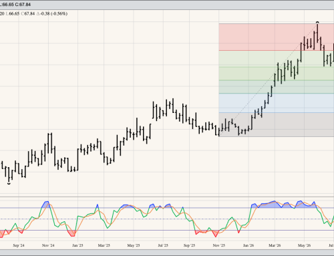This screenshot has width=334, height=256.
Task: Click the 'Jul '25' date axis label
Action: (163, 245)
